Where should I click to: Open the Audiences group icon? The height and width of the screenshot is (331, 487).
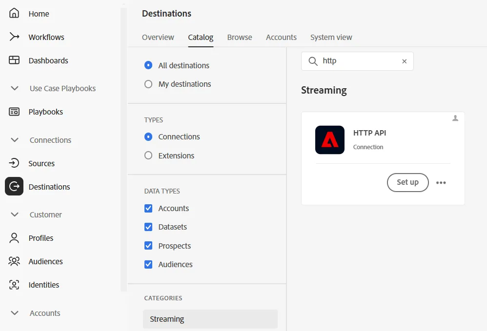click(x=14, y=261)
